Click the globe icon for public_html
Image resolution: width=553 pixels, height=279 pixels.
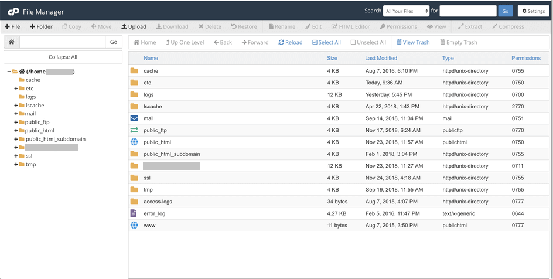click(x=134, y=142)
